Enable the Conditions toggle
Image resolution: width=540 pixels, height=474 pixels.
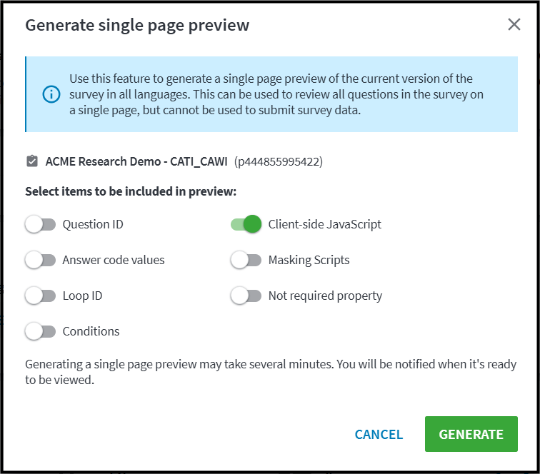tap(40, 331)
